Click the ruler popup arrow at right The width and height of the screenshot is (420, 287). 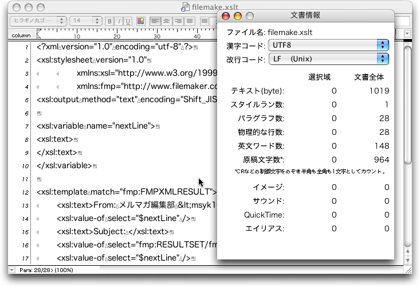407,34
